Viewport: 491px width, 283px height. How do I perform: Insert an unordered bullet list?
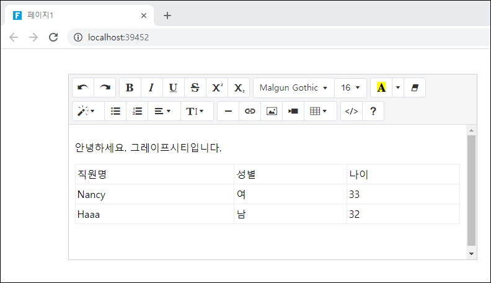[115, 111]
